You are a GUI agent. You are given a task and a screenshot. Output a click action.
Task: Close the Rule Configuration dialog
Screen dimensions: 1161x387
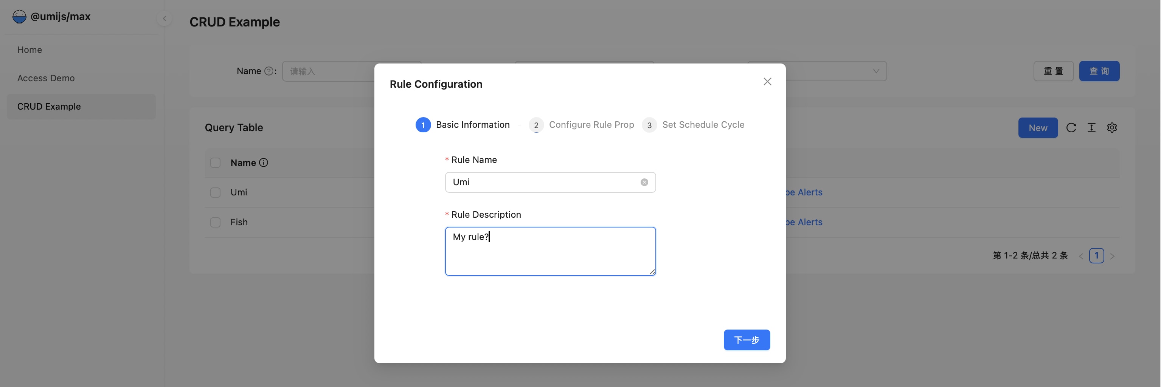(x=767, y=82)
